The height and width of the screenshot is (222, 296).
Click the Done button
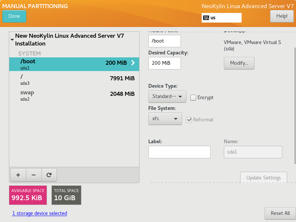click(14, 16)
